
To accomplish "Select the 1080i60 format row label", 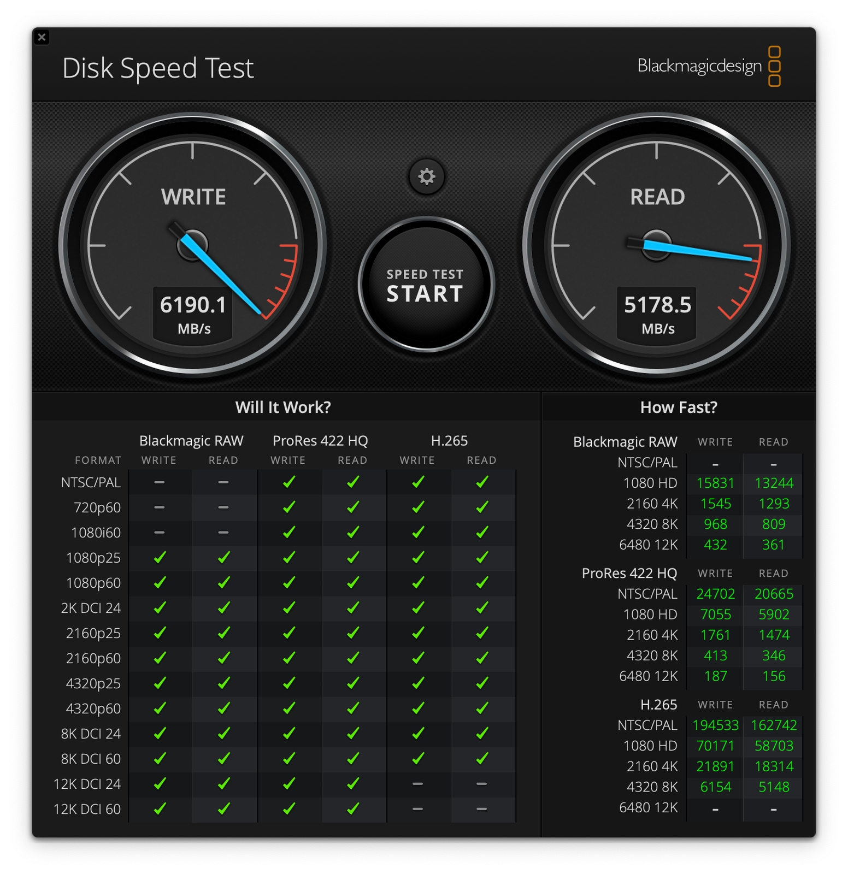I will click(96, 533).
